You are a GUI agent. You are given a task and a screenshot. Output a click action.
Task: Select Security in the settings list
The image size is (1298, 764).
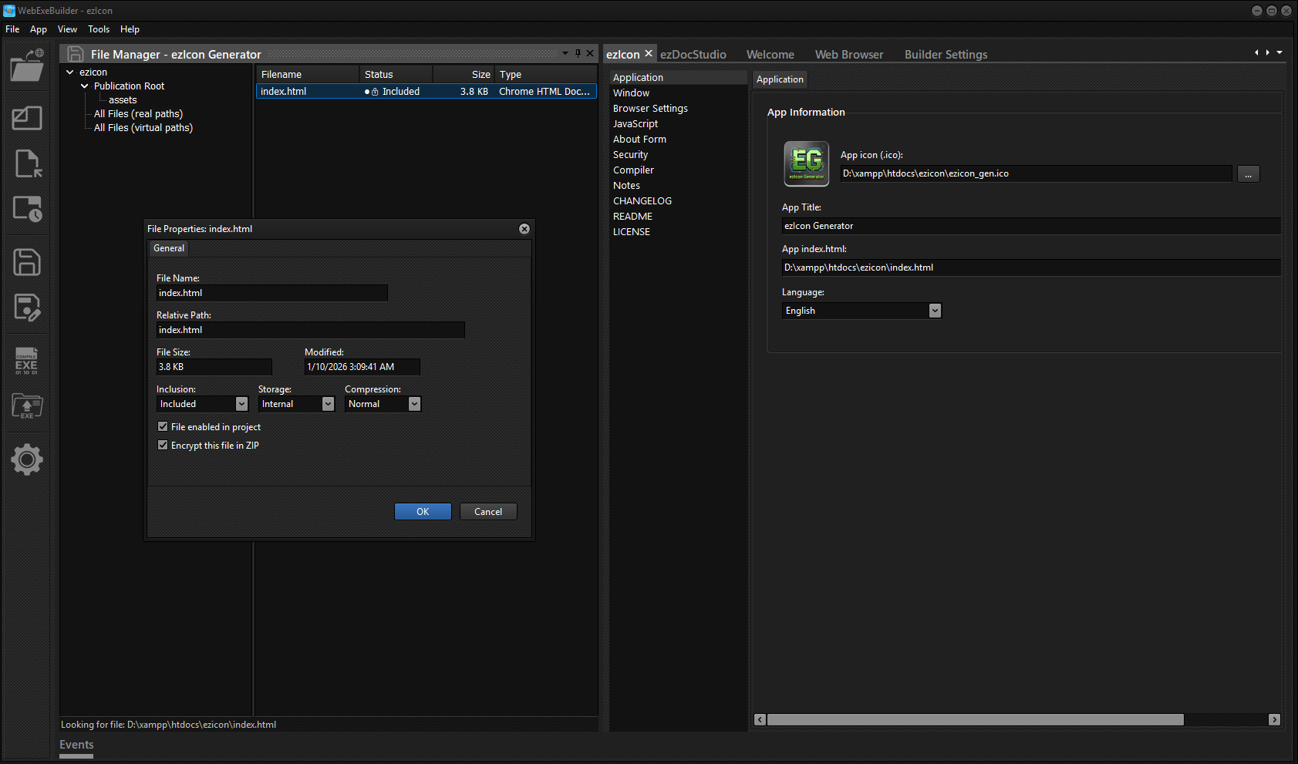tap(630, 155)
